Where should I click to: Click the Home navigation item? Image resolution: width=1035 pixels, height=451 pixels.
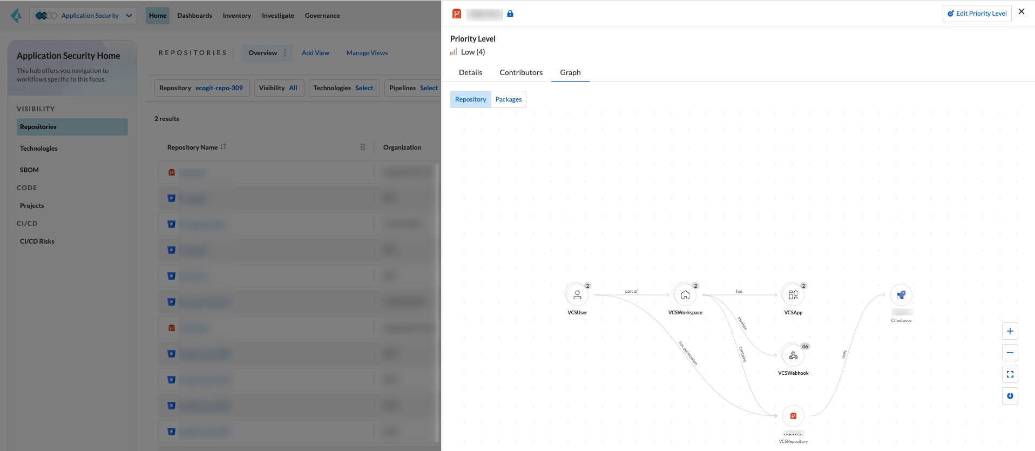pos(158,16)
